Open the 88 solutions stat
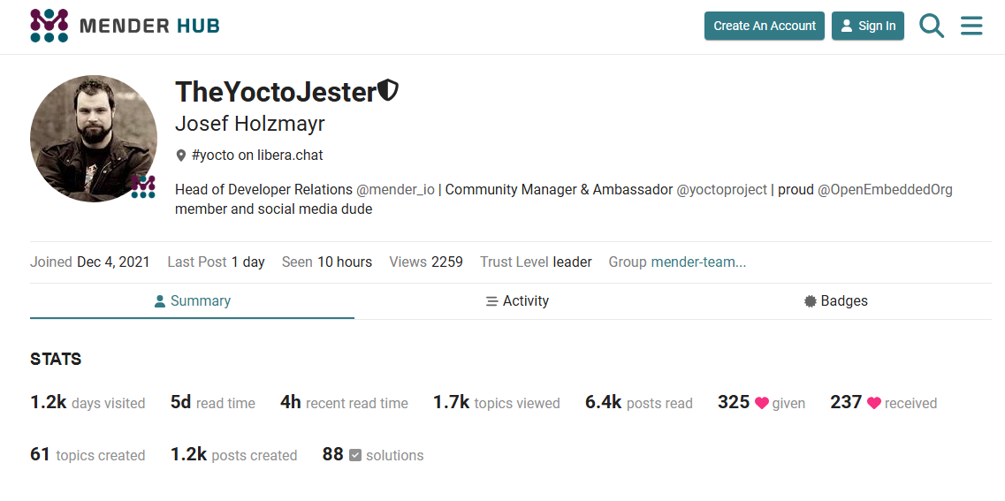This screenshot has height=501, width=1005. pos(373,455)
